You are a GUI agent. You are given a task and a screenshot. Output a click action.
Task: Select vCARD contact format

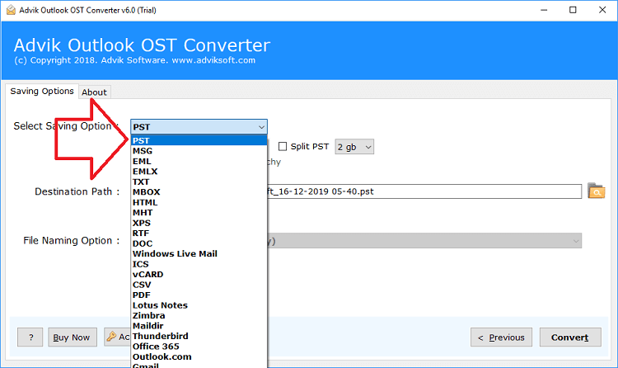click(x=199, y=274)
